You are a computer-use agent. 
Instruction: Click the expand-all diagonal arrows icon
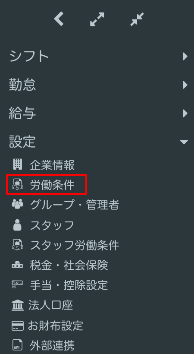click(97, 19)
